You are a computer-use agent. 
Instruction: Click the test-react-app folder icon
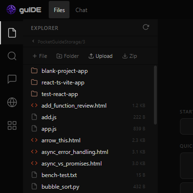click(34, 94)
